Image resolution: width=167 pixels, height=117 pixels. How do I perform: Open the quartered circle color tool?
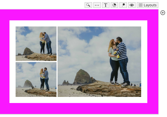pos(114,5)
